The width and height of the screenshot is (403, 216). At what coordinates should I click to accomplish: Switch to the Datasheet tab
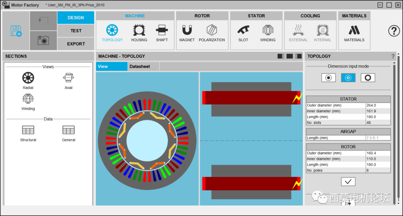click(140, 66)
